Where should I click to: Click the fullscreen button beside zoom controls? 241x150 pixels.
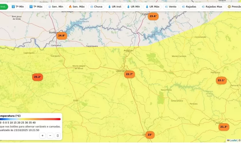click(x=58, y=136)
